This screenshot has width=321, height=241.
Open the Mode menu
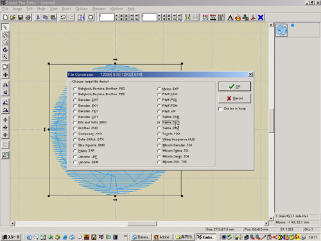[41, 9]
